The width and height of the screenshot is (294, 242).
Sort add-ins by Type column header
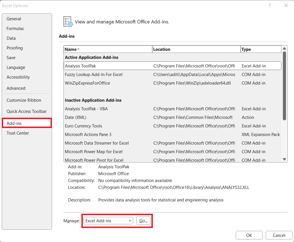coord(261,49)
